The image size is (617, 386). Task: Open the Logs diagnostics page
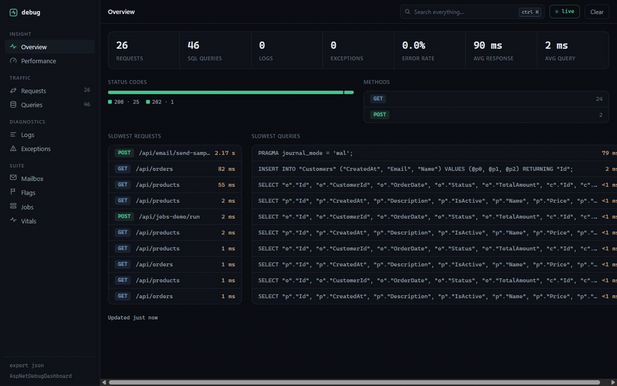coord(50,134)
